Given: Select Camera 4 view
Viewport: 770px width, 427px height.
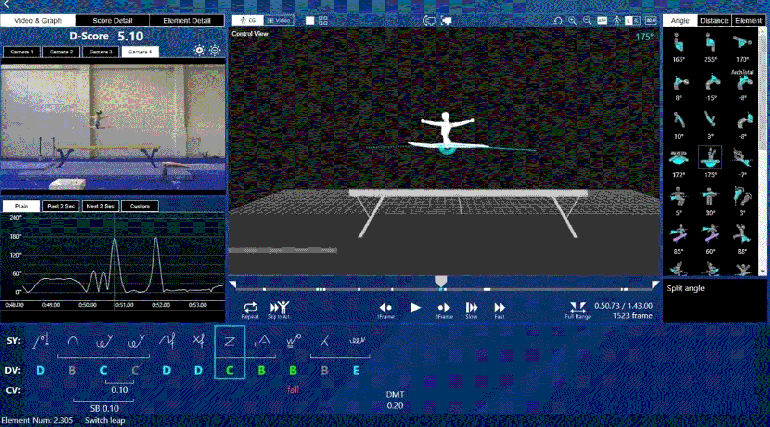Looking at the screenshot, I should (x=140, y=52).
